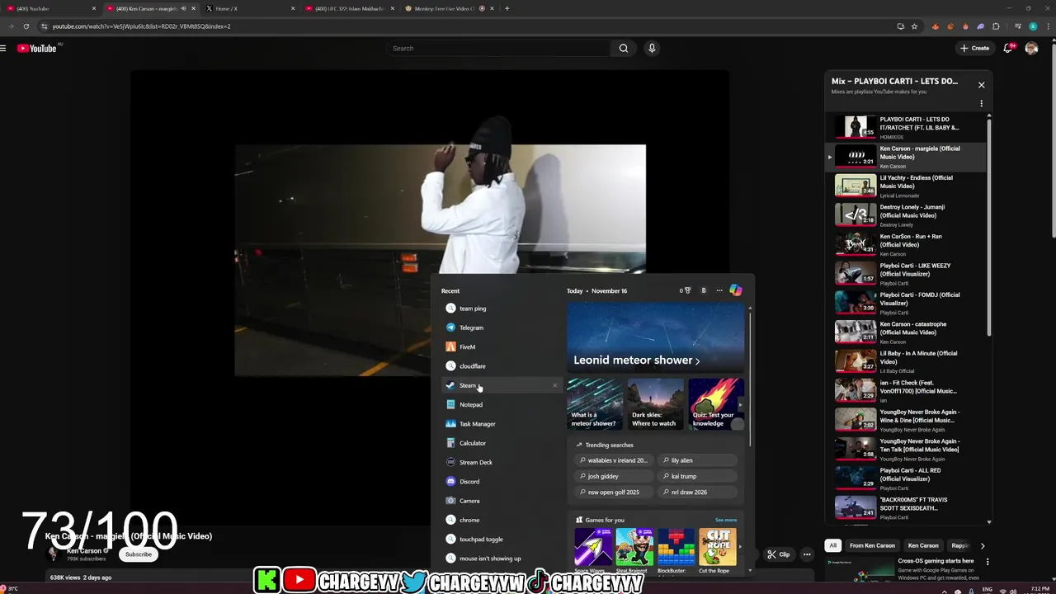Play Lil Yachty Endless playlist video
The width and height of the screenshot is (1056, 594).
pos(907,185)
